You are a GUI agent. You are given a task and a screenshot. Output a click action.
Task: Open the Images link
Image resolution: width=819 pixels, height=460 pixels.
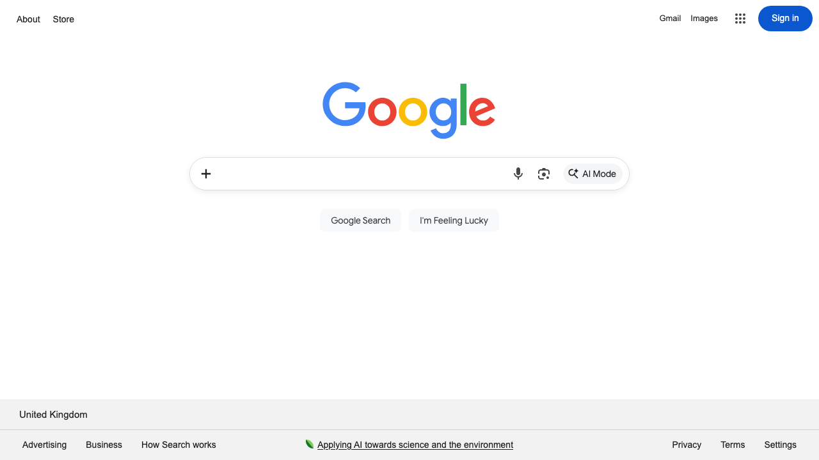click(x=704, y=19)
